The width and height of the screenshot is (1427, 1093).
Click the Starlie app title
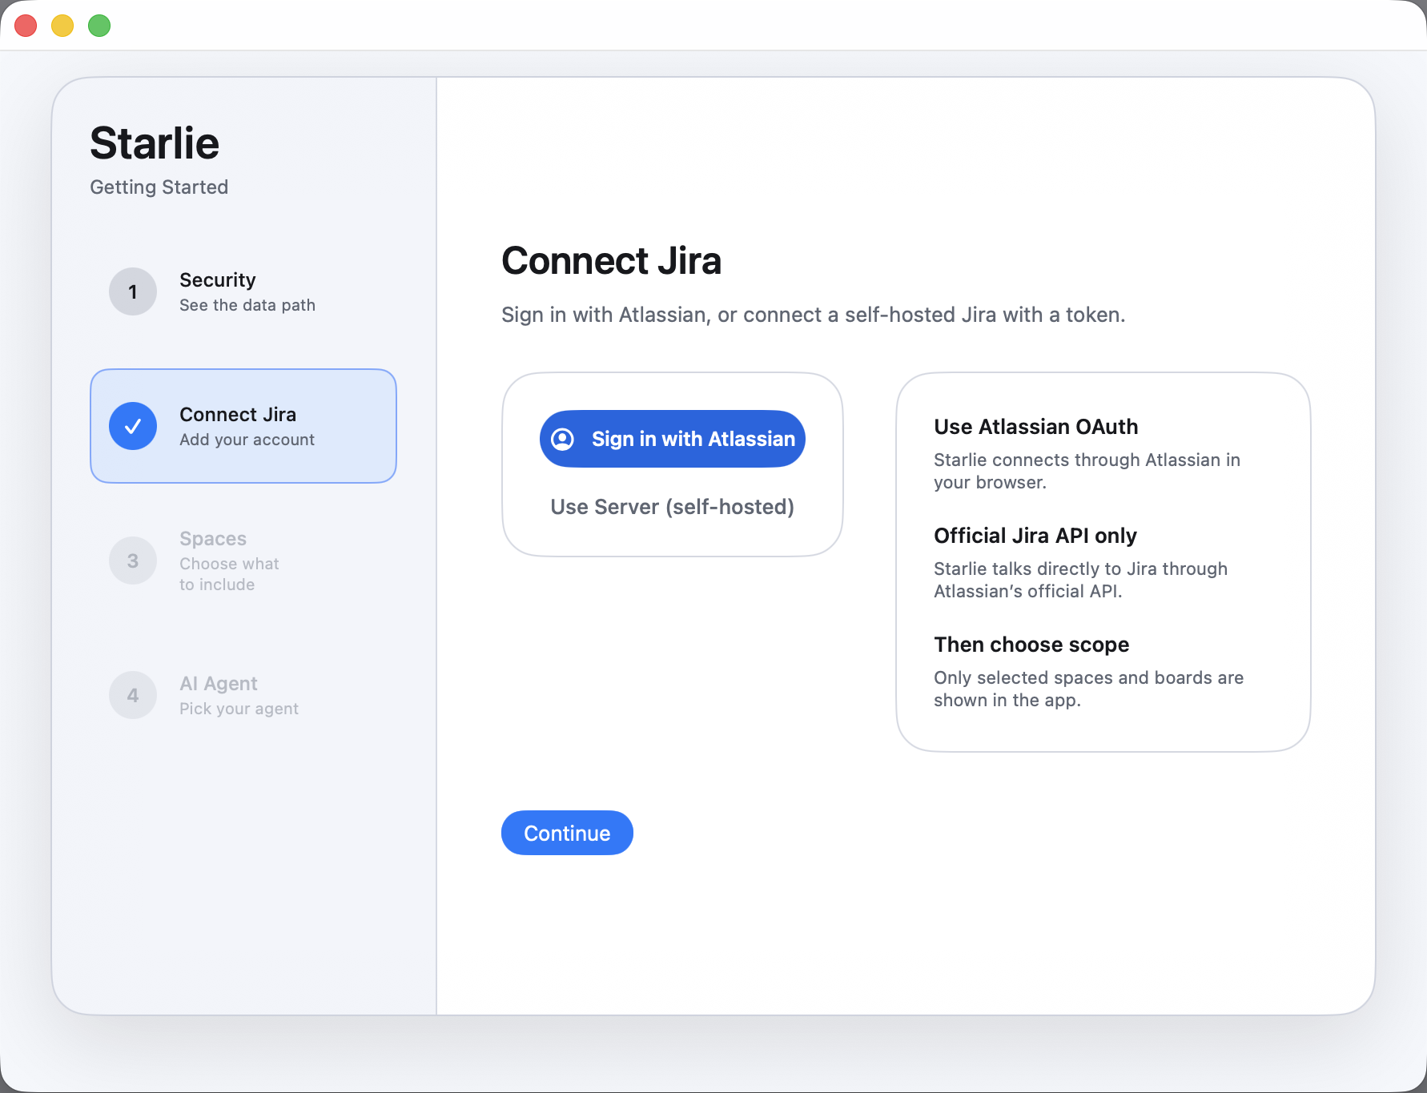click(155, 143)
